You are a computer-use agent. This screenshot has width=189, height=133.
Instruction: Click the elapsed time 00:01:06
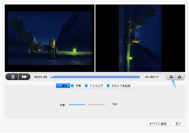pos(41,77)
